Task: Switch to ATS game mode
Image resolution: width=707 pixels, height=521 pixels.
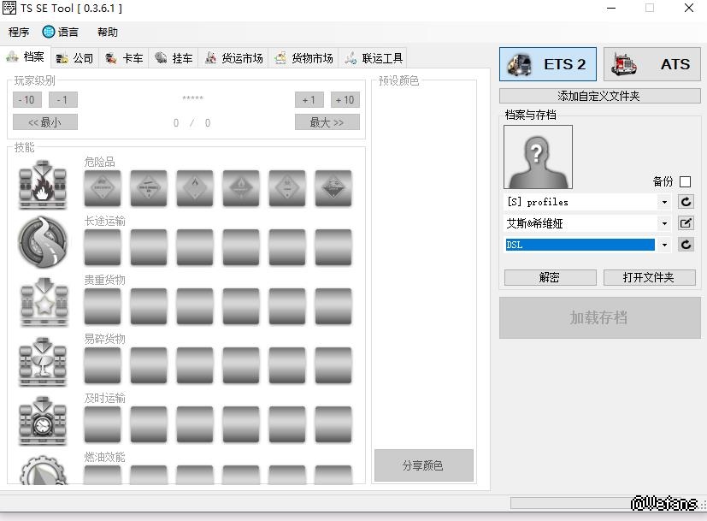Action: pos(652,64)
